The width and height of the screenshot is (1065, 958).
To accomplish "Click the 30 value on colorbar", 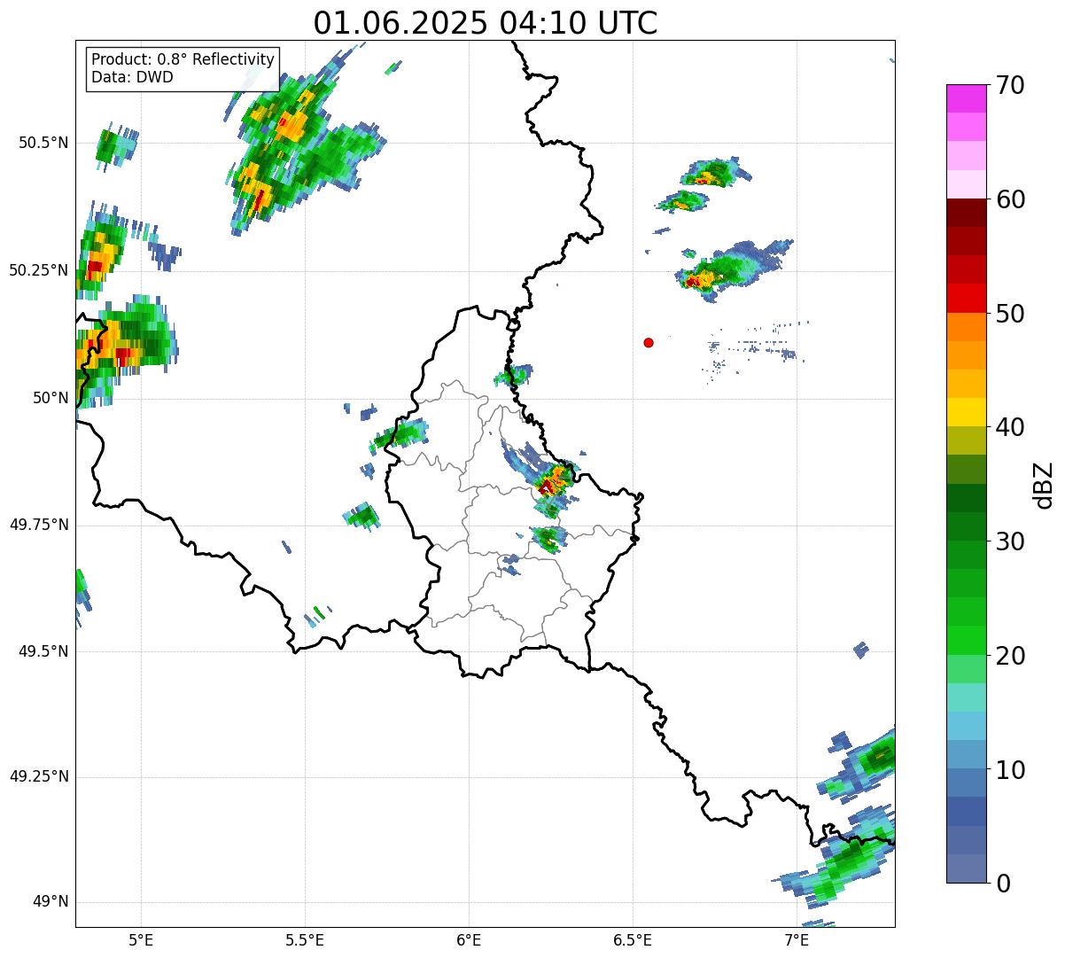I will tap(1010, 541).
